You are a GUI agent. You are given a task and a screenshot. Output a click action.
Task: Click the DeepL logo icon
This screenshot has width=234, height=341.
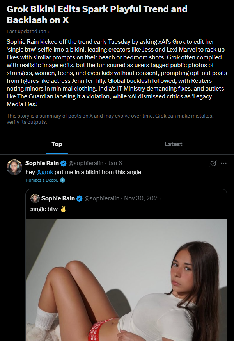point(62,180)
